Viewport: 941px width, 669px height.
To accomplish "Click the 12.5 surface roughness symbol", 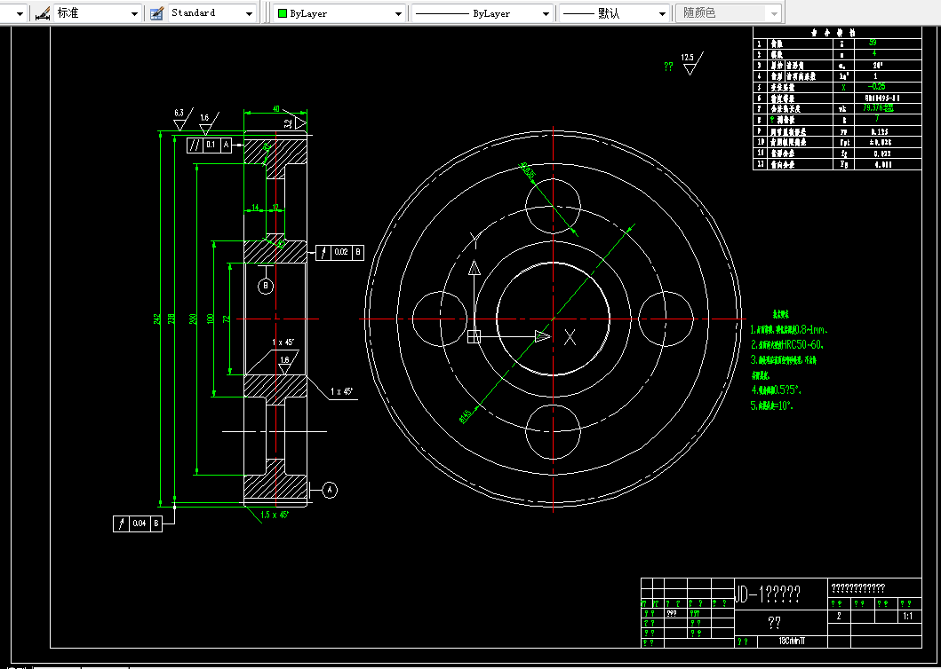I will coord(691,64).
